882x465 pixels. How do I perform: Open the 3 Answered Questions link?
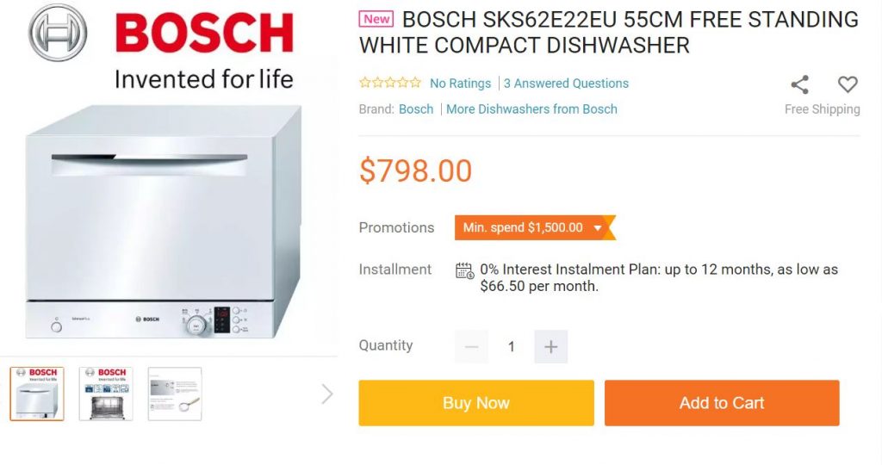(566, 84)
